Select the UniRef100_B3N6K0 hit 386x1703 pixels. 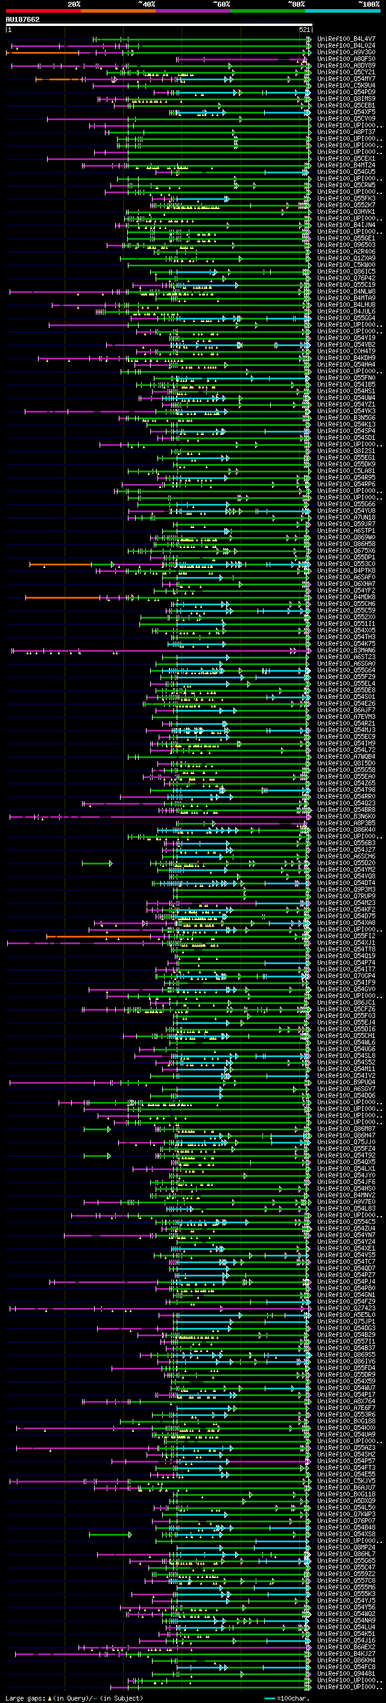pyautogui.click(x=346, y=816)
